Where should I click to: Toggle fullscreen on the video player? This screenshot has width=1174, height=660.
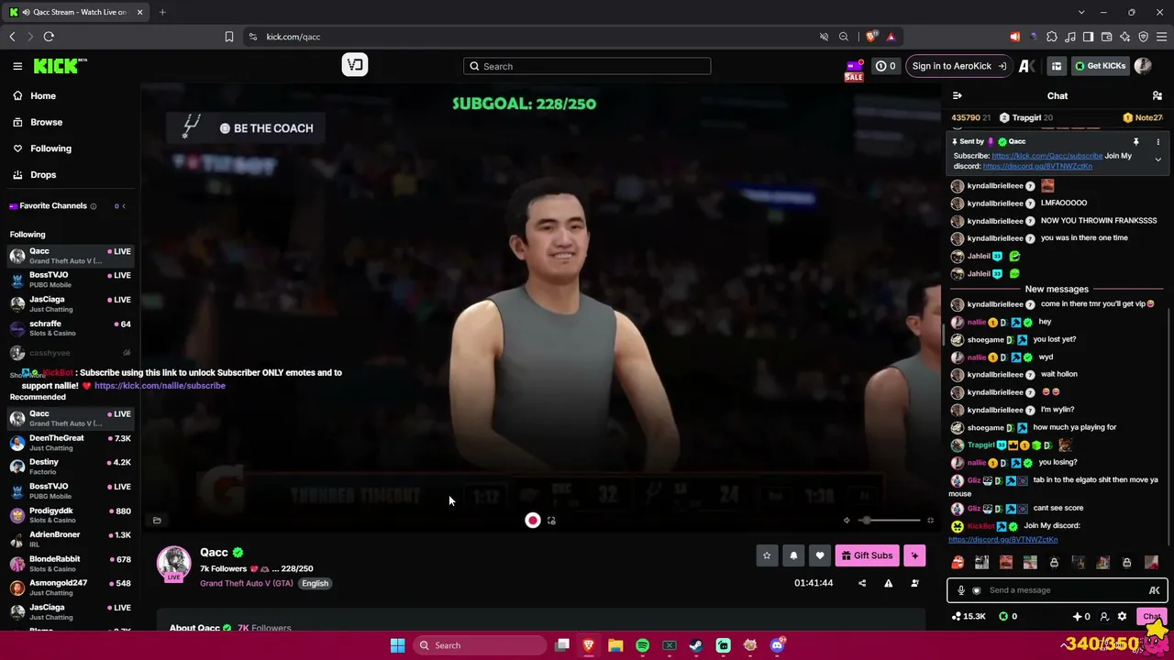pos(930,521)
